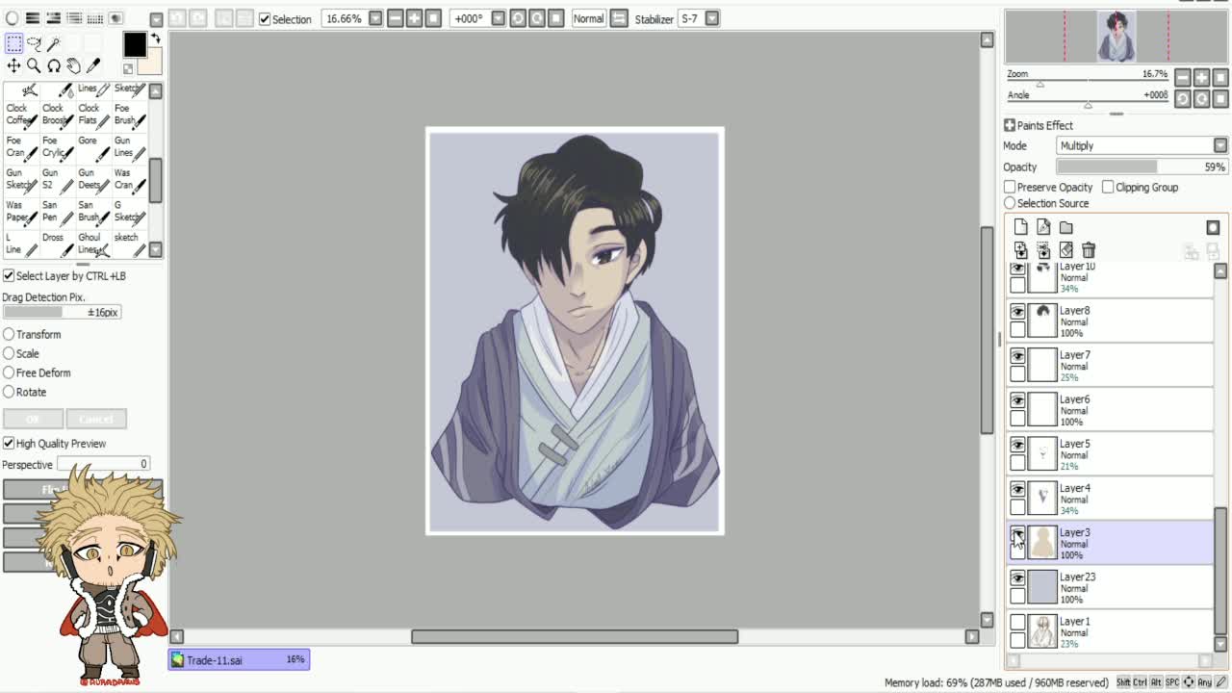Show the RGB slider panel
This screenshot has height=693, width=1232.
[32, 18]
